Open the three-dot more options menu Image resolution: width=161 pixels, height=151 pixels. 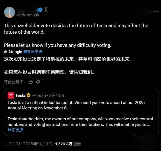[x=156, y=11]
